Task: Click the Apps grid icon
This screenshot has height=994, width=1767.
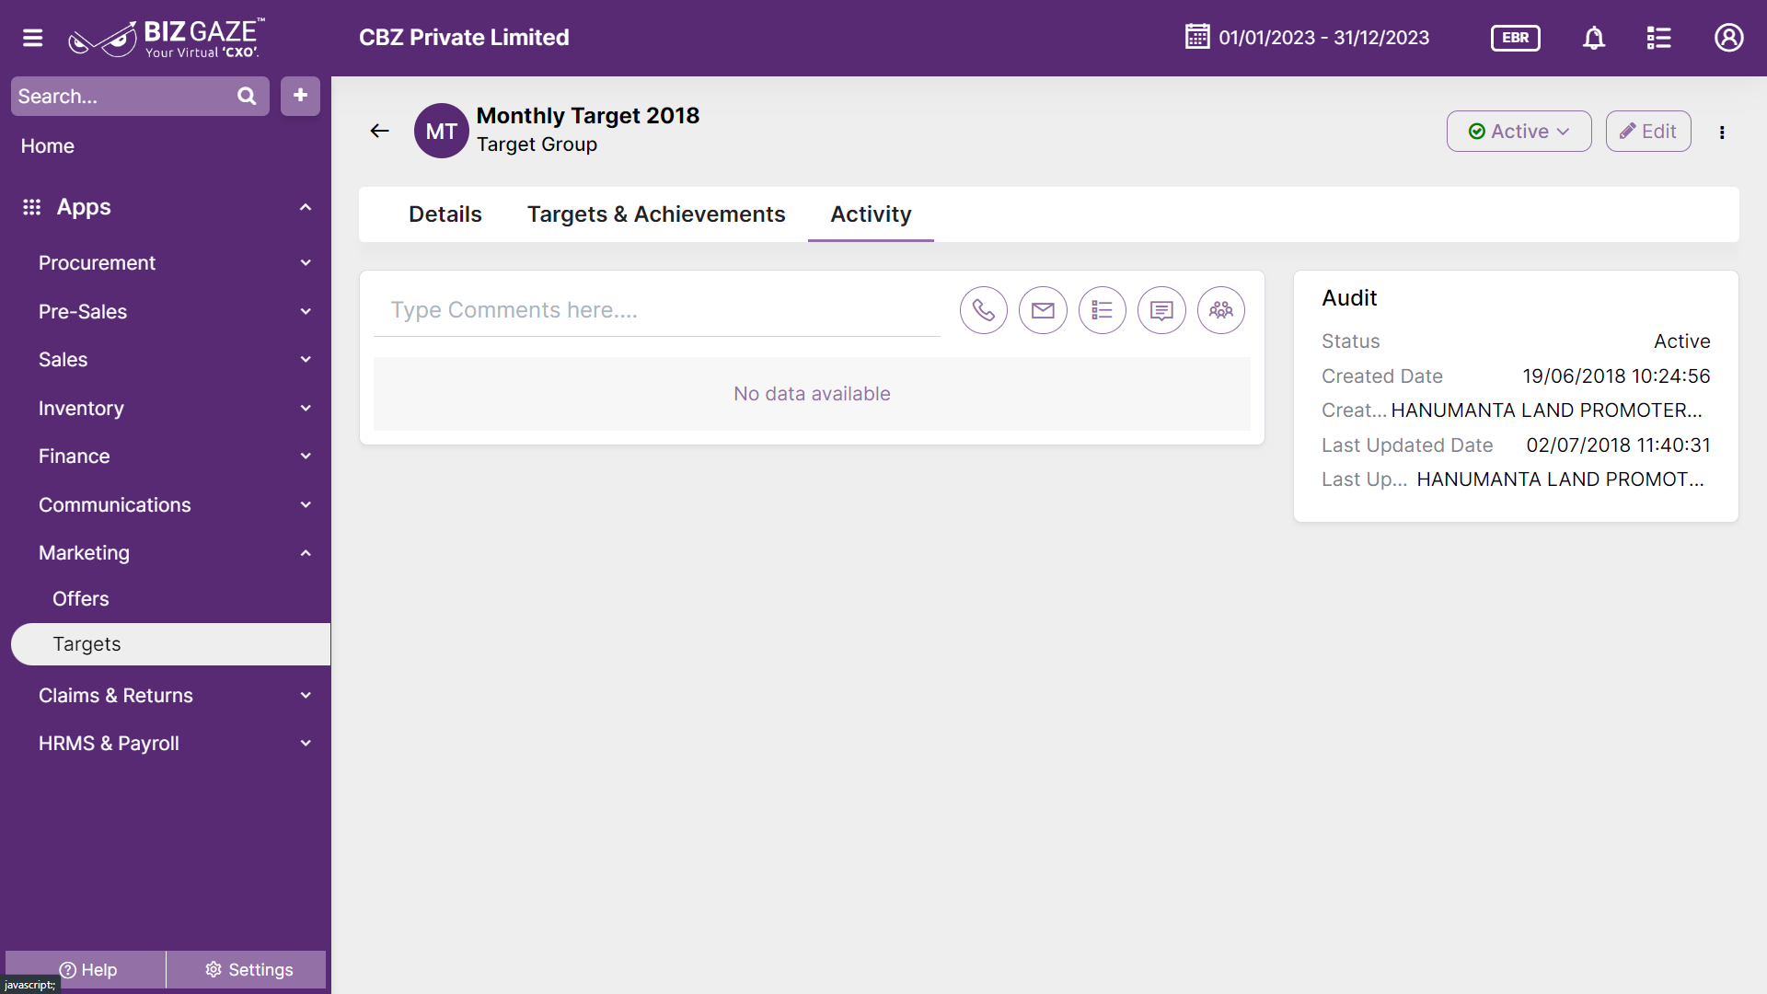Action: tap(32, 207)
